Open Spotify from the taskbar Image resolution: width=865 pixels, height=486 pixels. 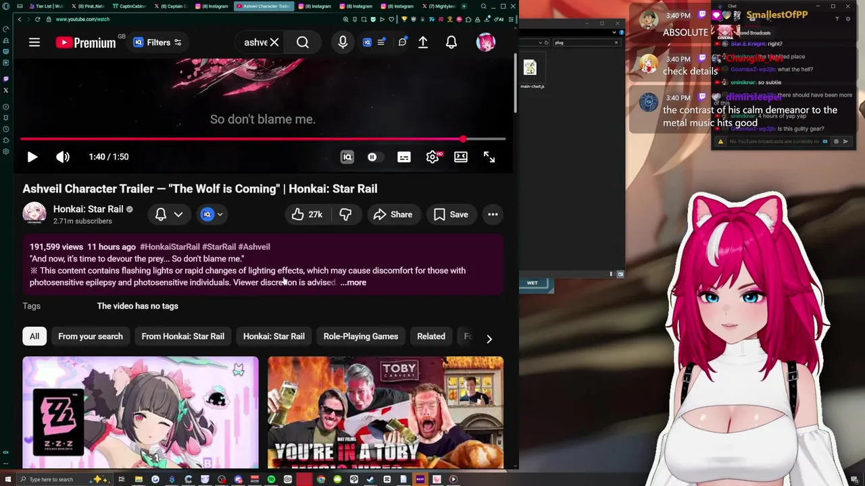[x=271, y=479]
